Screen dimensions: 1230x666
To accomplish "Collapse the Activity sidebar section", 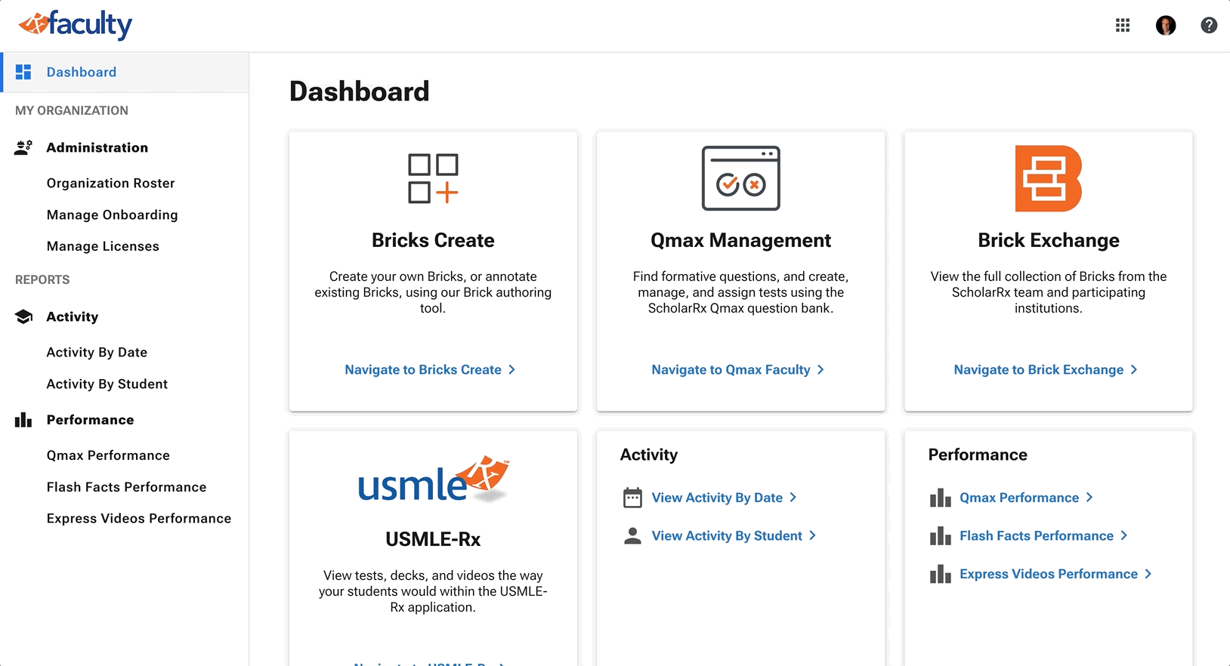I will (72, 317).
